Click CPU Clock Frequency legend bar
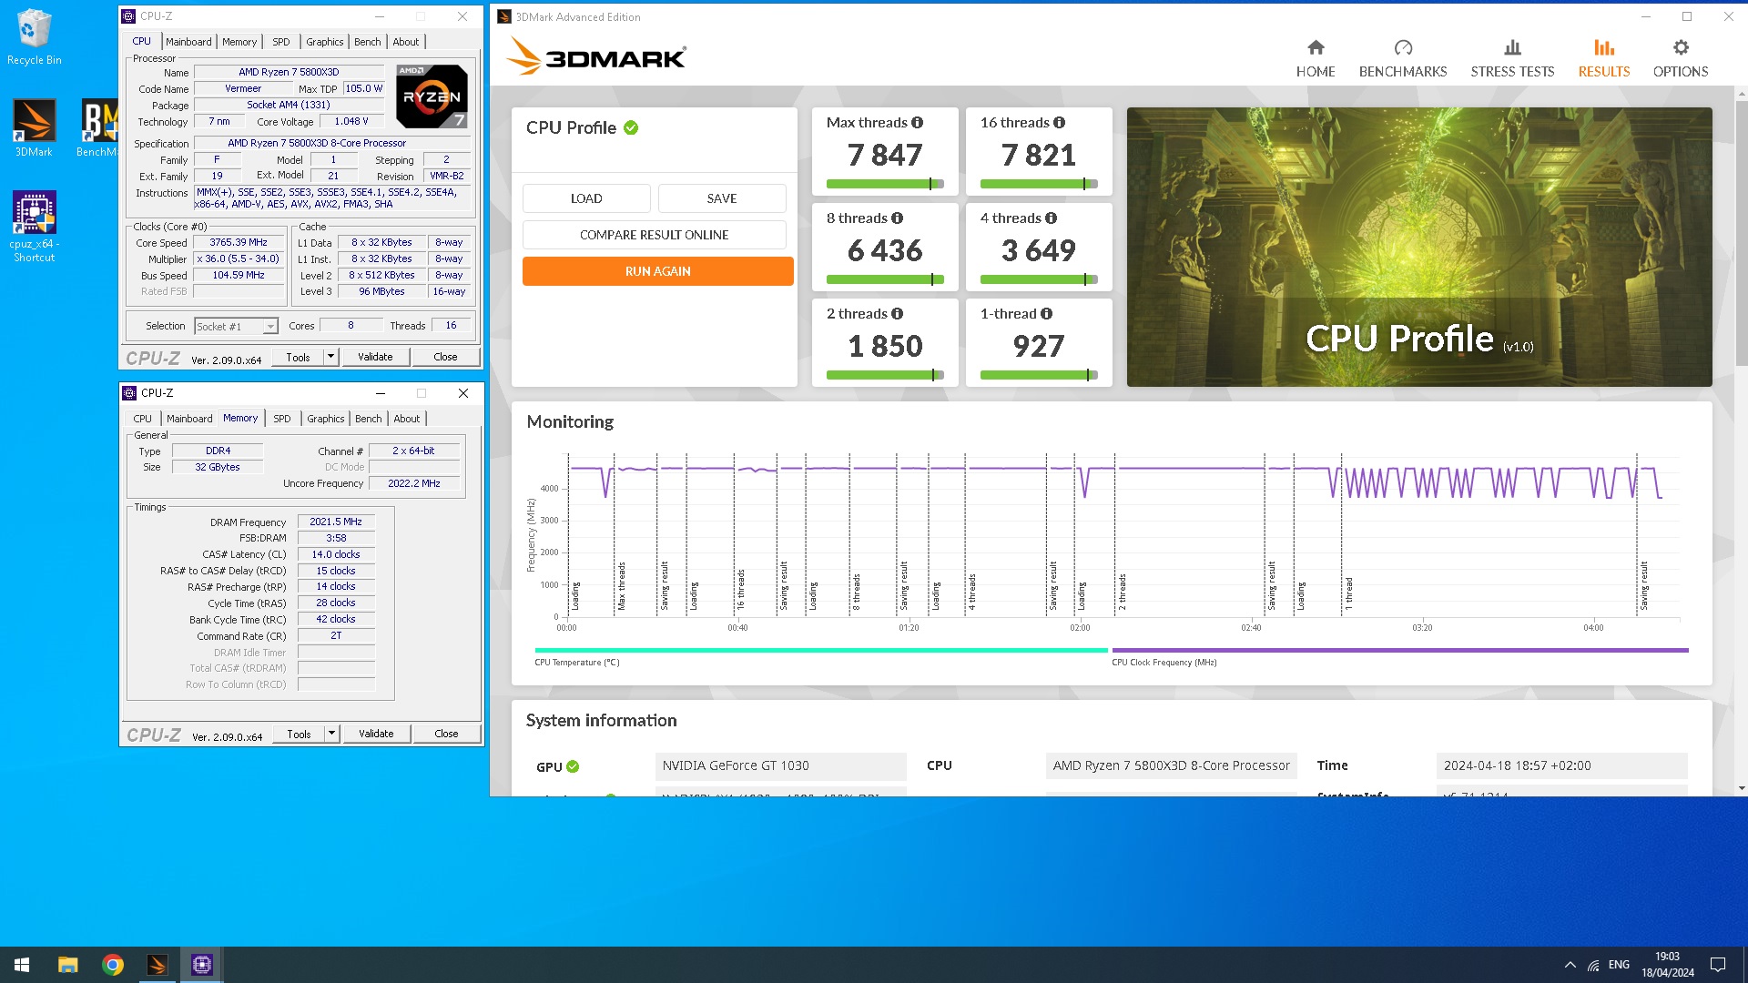Screen dimensions: 1748x983 tap(1399, 651)
